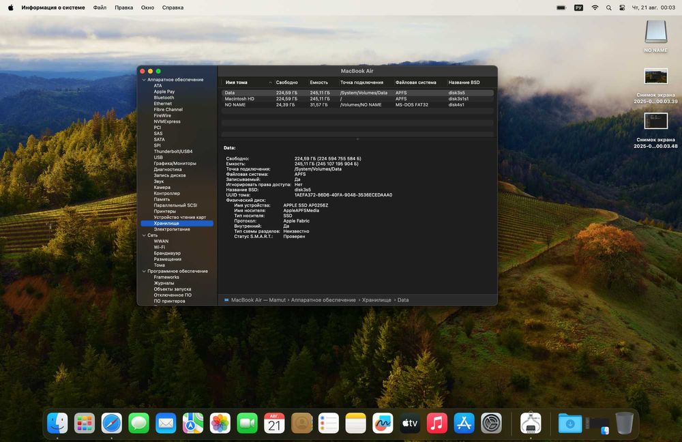This screenshot has height=442, width=682.
Task: Open Calendar showing 21 in Dock
Action: 274,423
